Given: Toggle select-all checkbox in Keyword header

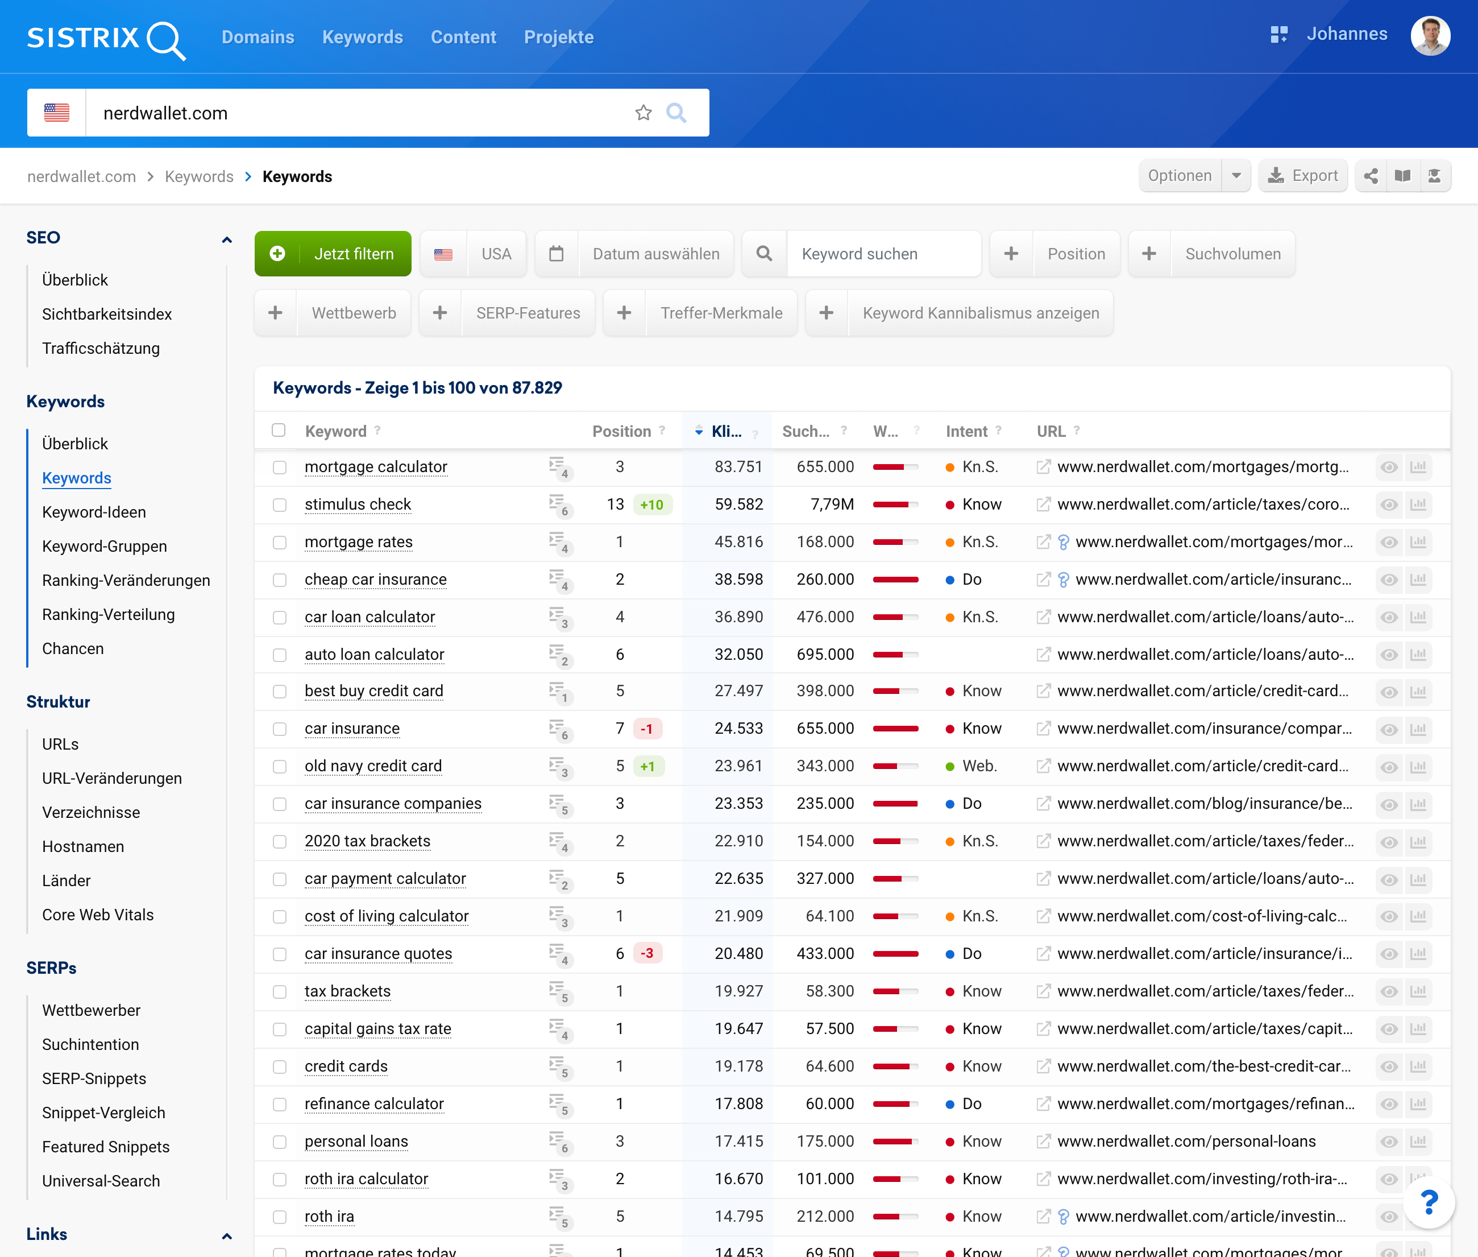Looking at the screenshot, I should pos(279,431).
